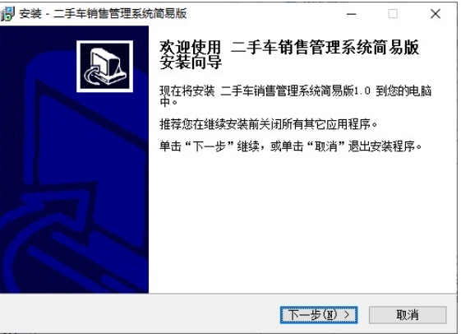
Task: Click the greyed-out maximize button
Action: point(393,14)
